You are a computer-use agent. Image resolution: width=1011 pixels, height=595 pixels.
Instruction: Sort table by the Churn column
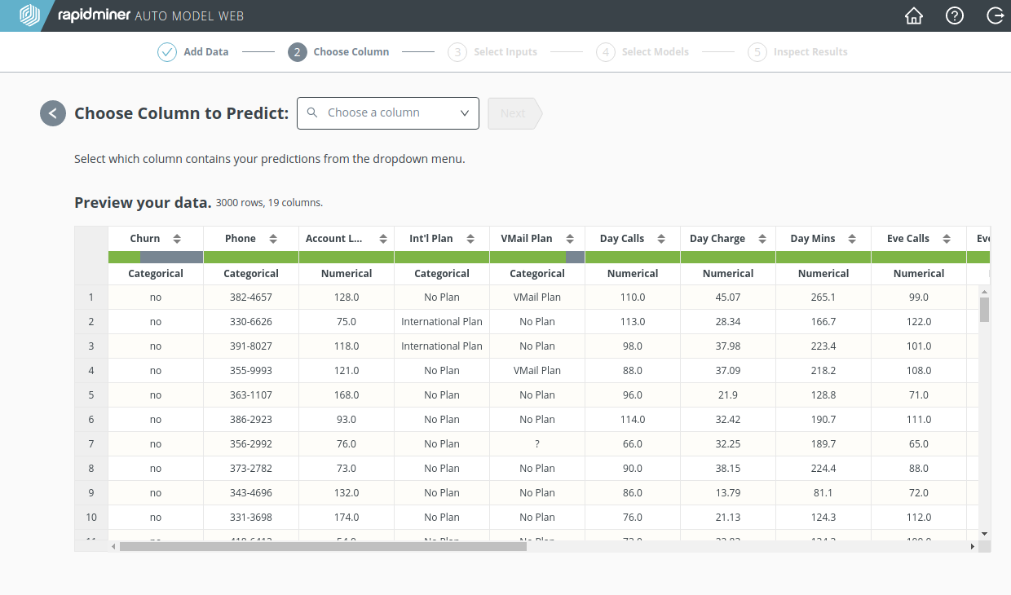coord(177,239)
